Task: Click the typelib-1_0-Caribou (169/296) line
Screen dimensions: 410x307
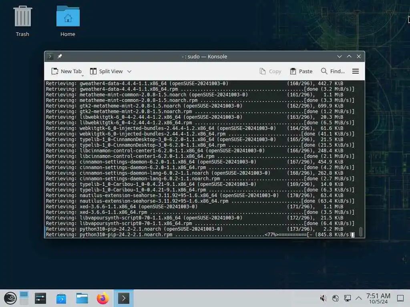Action: point(195,184)
